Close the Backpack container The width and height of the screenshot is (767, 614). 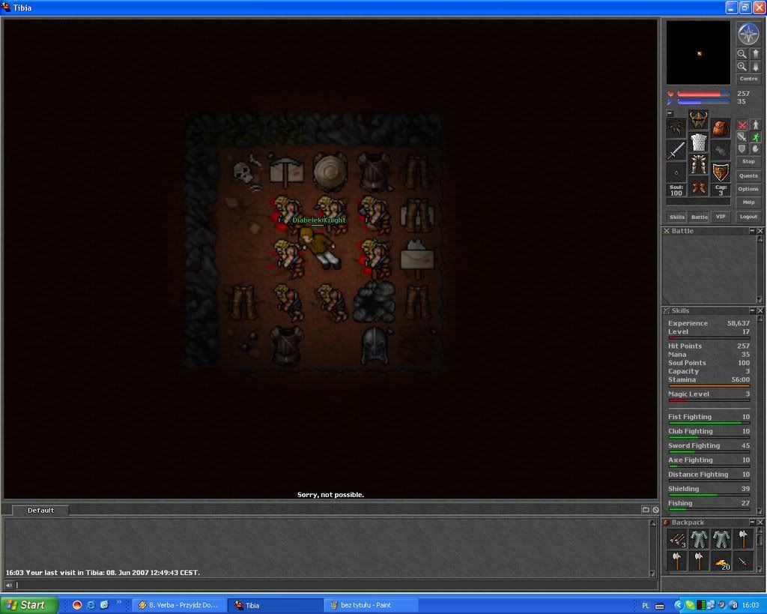coord(760,523)
